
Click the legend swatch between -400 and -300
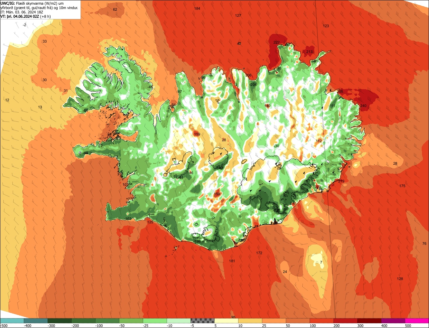click(x=36, y=321)
